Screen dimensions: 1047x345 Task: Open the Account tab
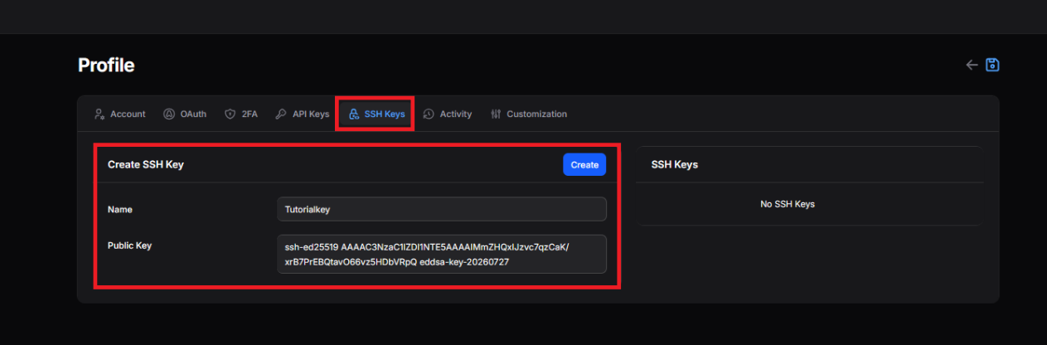[120, 114]
